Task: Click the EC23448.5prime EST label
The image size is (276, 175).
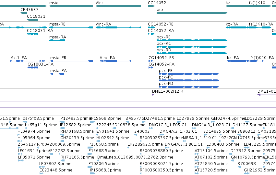Action: click(56, 170)
